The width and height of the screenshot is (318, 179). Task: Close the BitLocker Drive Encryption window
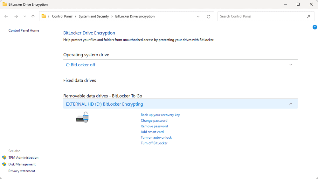[311, 4]
